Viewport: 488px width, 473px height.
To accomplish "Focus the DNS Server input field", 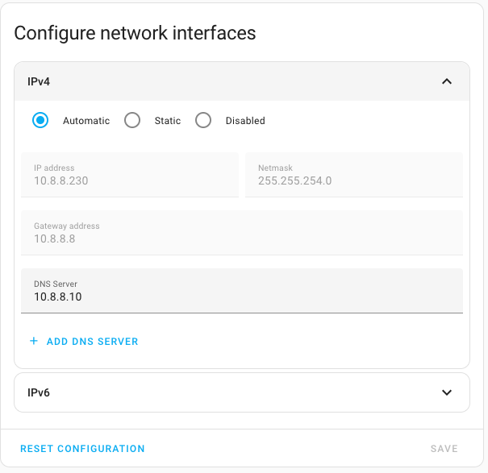I will [242, 291].
